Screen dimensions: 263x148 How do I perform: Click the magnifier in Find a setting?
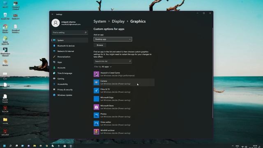(85, 32)
